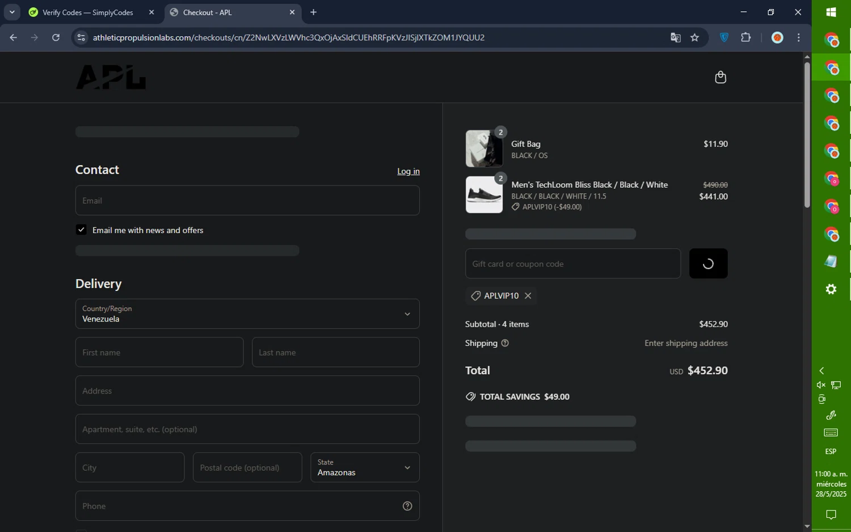Click the TechLoom Bliss shoe thumbnail

(x=484, y=195)
